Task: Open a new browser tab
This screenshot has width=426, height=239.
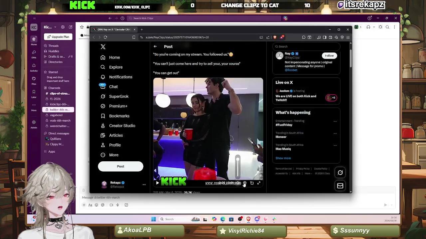Action: click(141, 30)
